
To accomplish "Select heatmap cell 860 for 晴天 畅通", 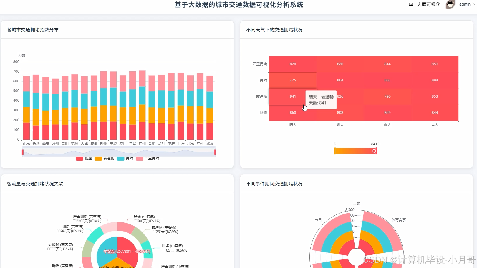I will pos(293,113).
